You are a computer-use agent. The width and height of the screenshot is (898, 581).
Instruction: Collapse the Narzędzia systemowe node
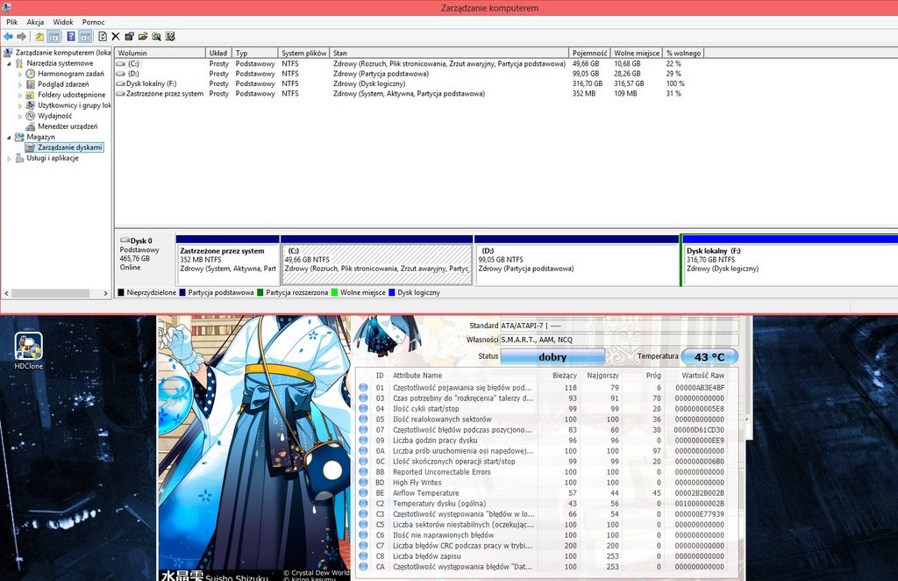9,63
